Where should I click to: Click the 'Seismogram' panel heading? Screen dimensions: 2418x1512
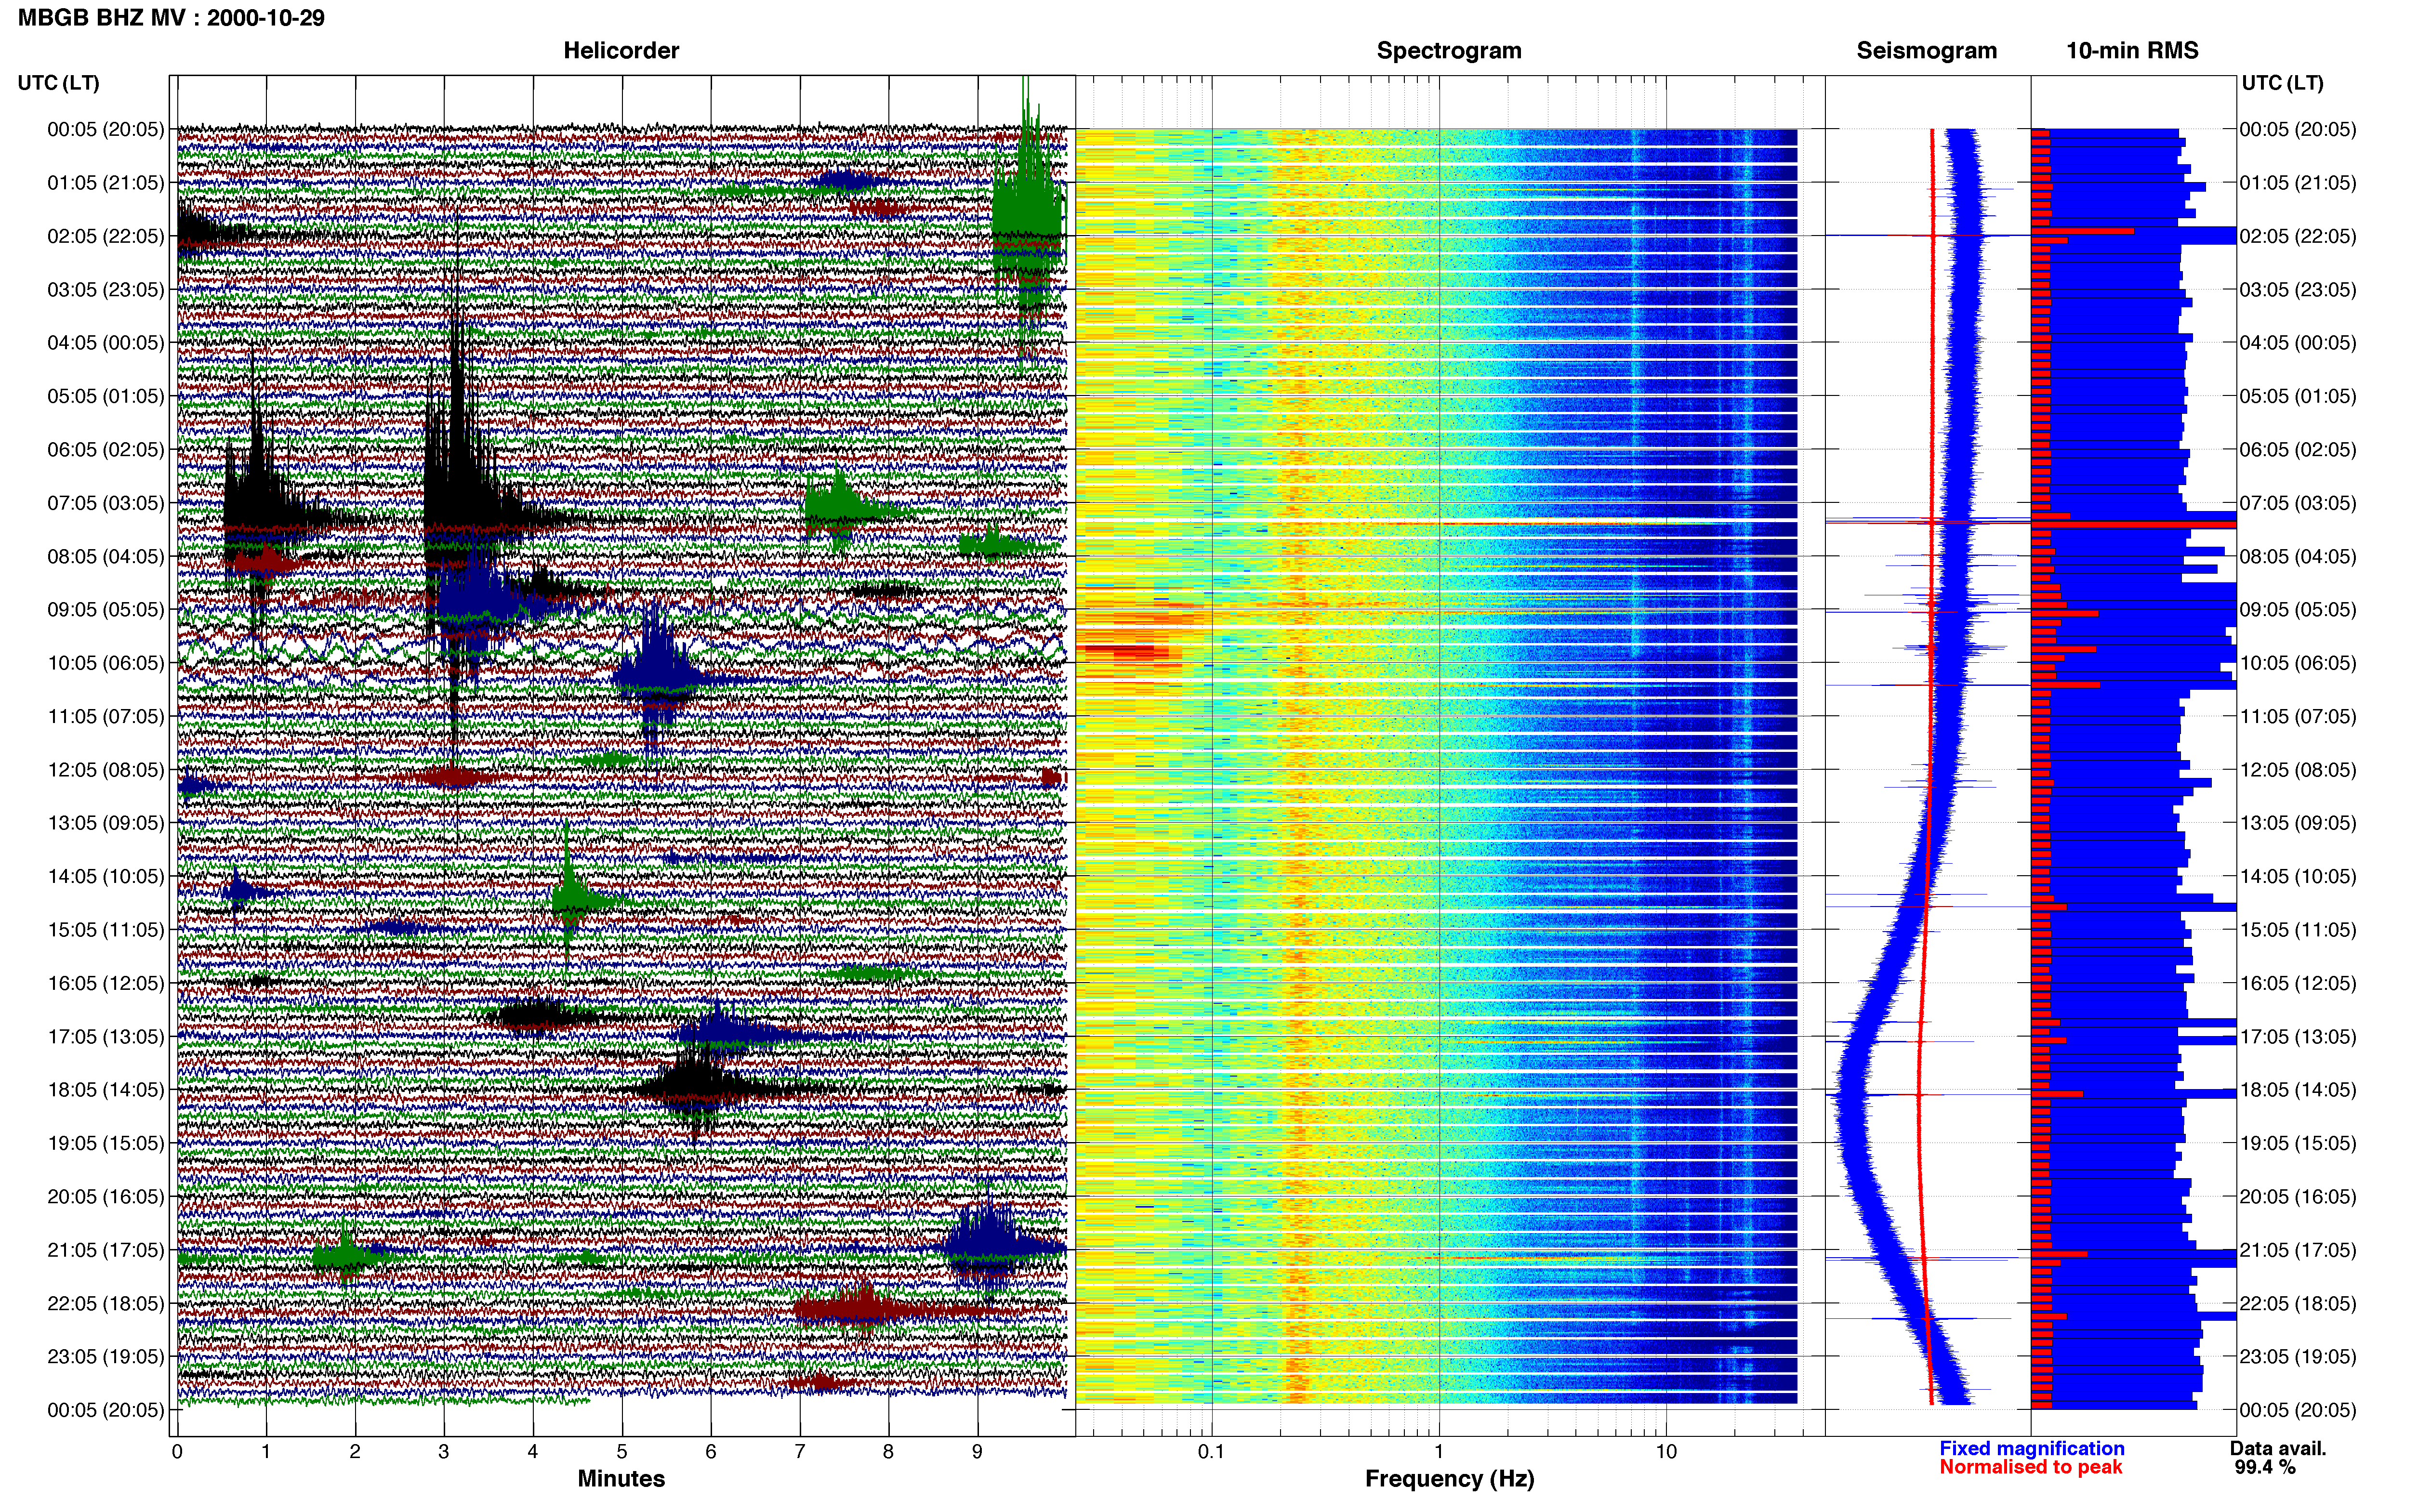click(x=1926, y=51)
